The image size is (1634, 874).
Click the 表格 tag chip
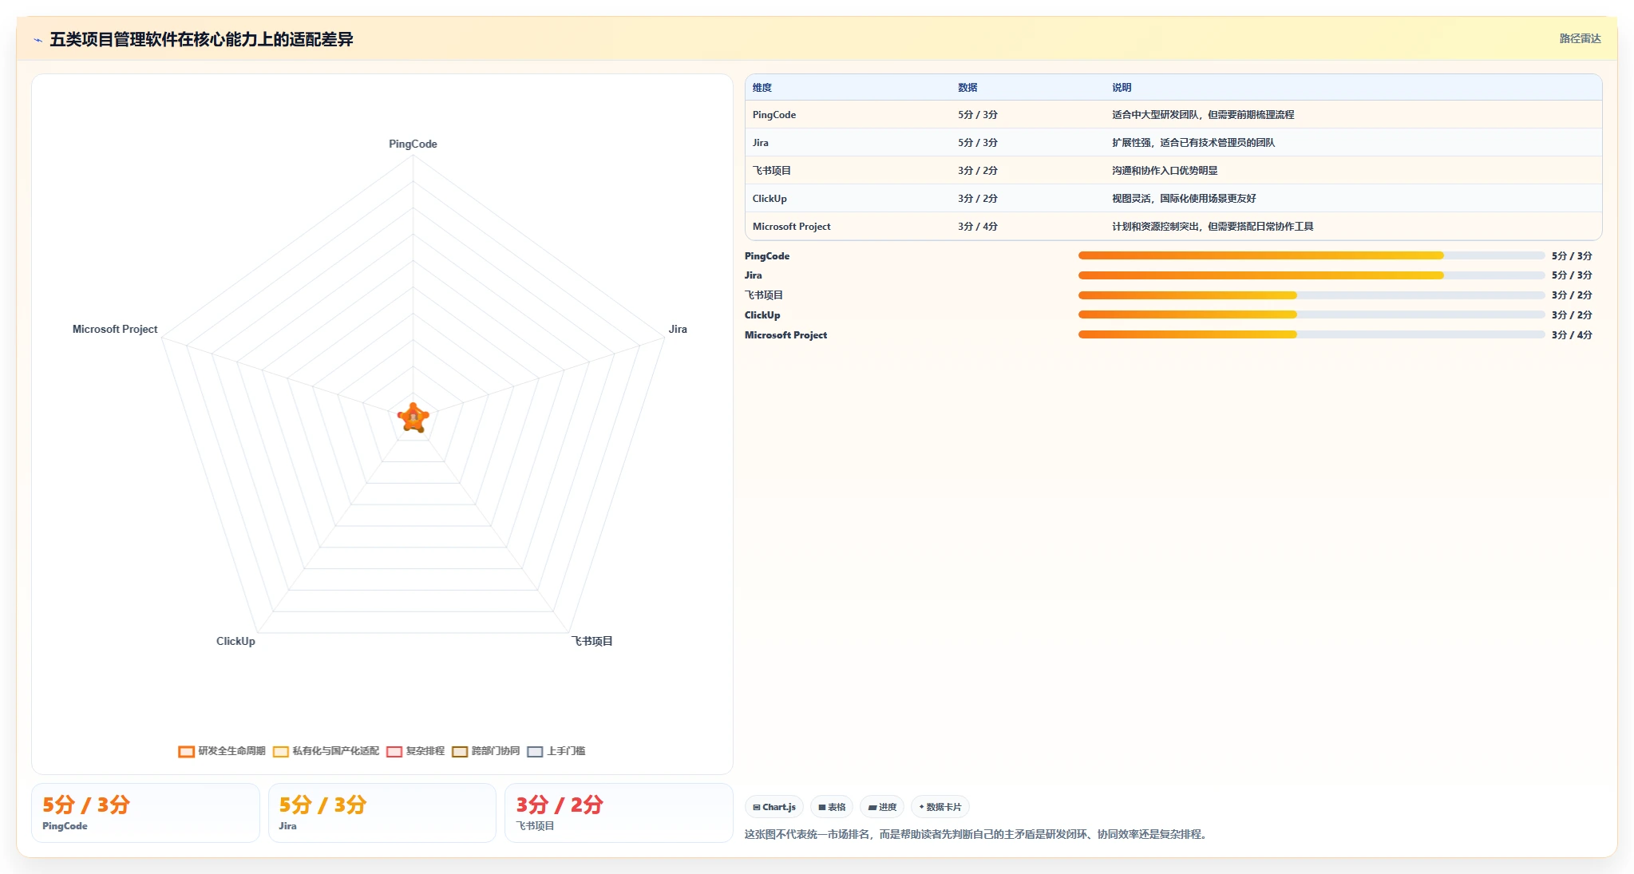[832, 807]
